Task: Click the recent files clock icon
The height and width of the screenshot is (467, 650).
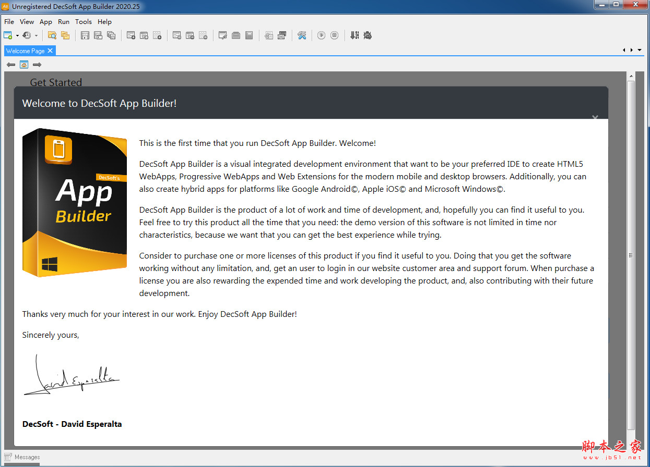Action: pyautogui.click(x=27, y=35)
